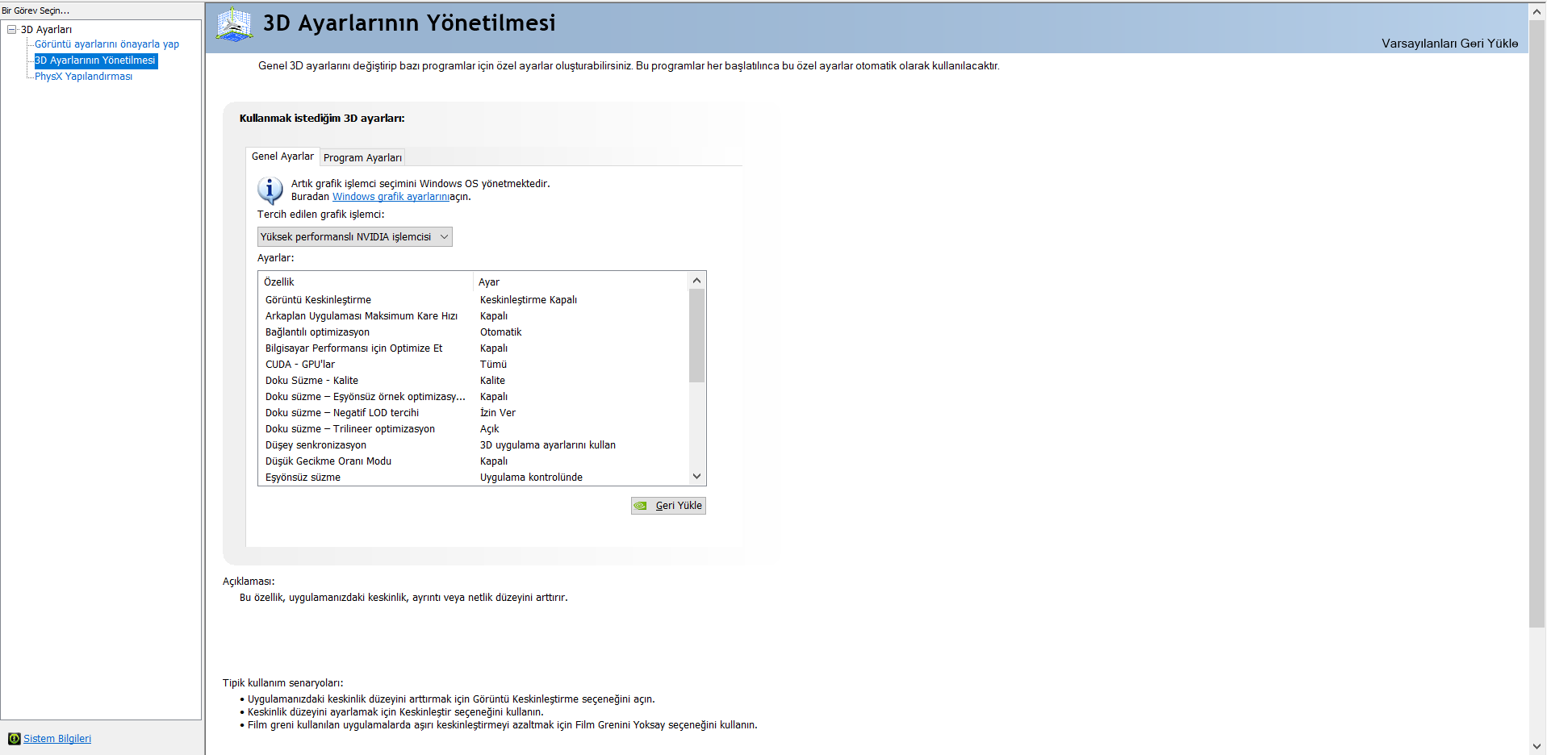Select Eşyönsüz süzme setting row

click(474, 478)
